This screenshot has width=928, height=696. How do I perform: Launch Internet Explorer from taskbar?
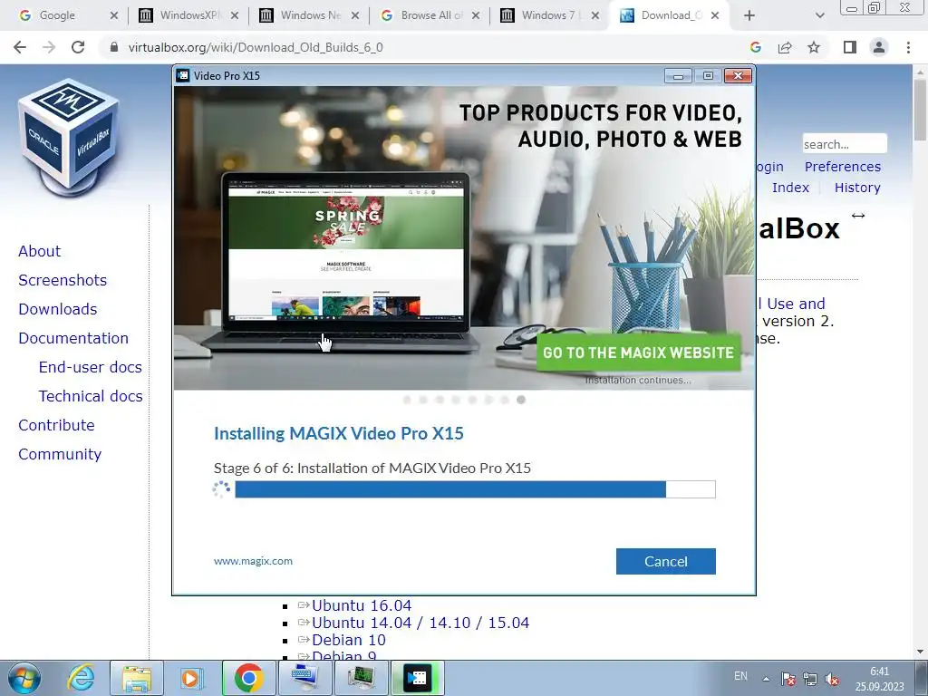coord(81,678)
